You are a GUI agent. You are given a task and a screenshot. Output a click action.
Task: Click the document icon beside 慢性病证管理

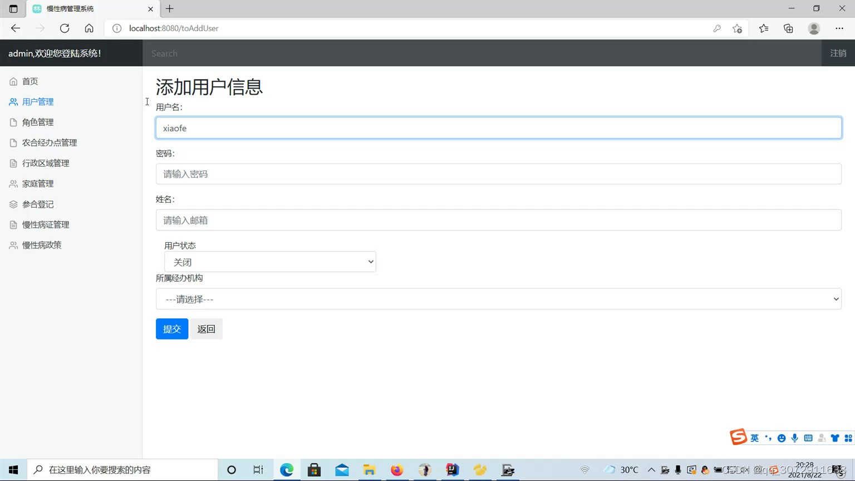pos(13,225)
